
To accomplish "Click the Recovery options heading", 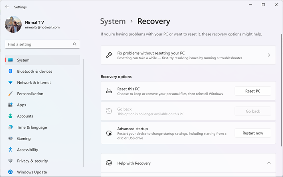I will tap(116, 77).
